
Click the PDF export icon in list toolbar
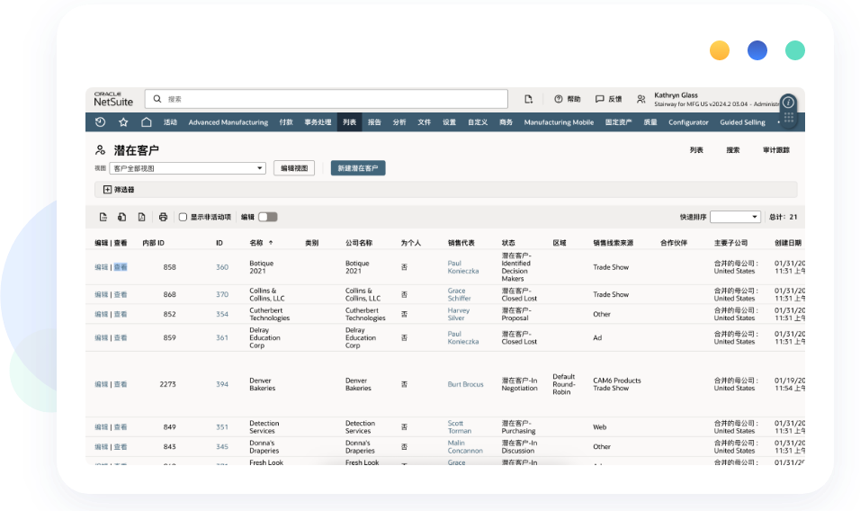tap(141, 217)
